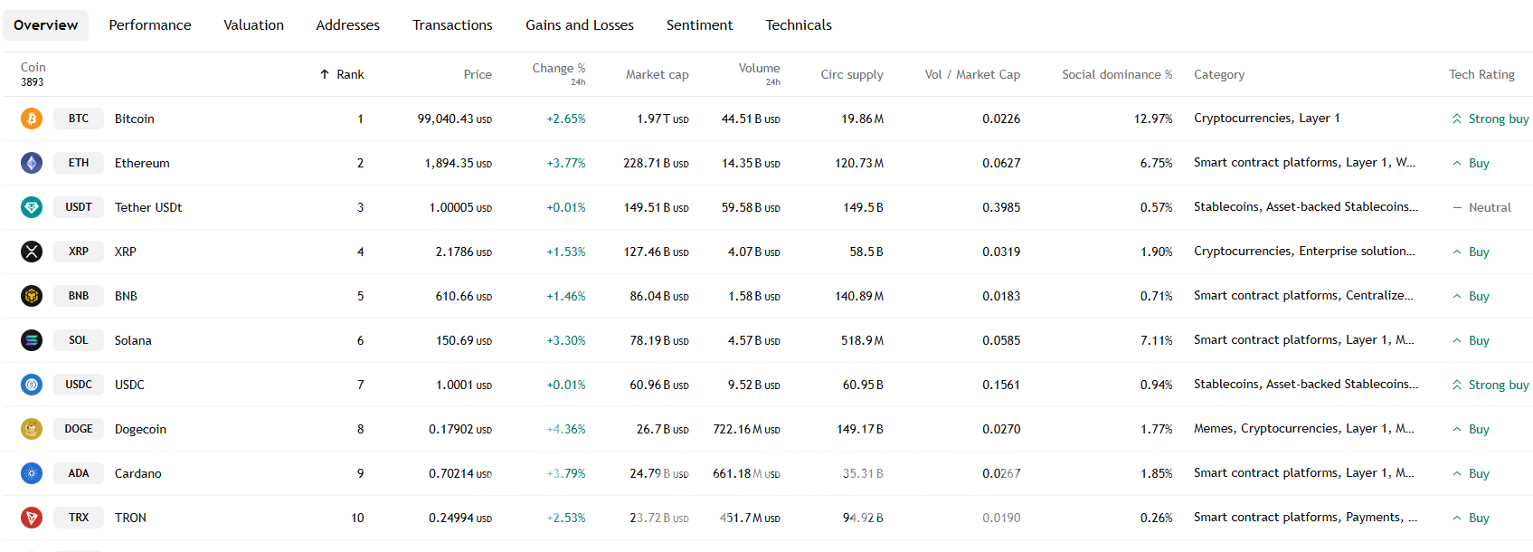The image size is (1533, 552).
Task: Click the XRP coin logo icon
Action: click(x=32, y=252)
